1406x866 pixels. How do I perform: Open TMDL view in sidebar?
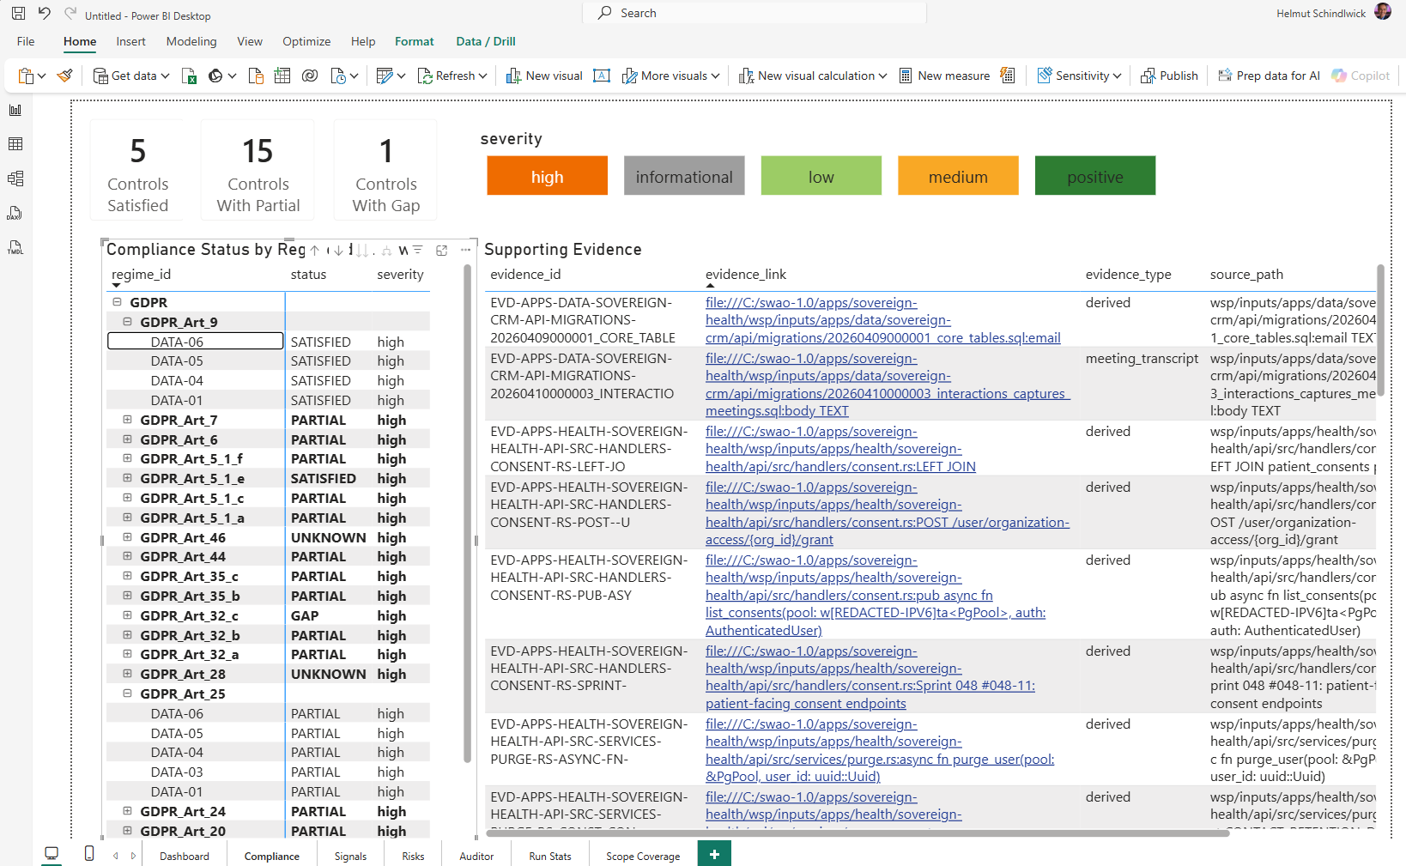[15, 247]
